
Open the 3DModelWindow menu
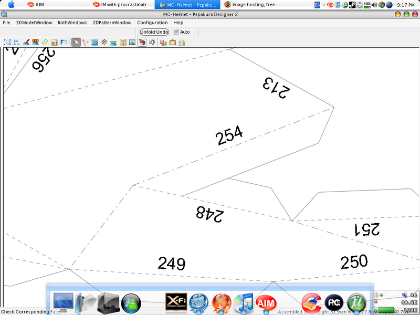[34, 23]
